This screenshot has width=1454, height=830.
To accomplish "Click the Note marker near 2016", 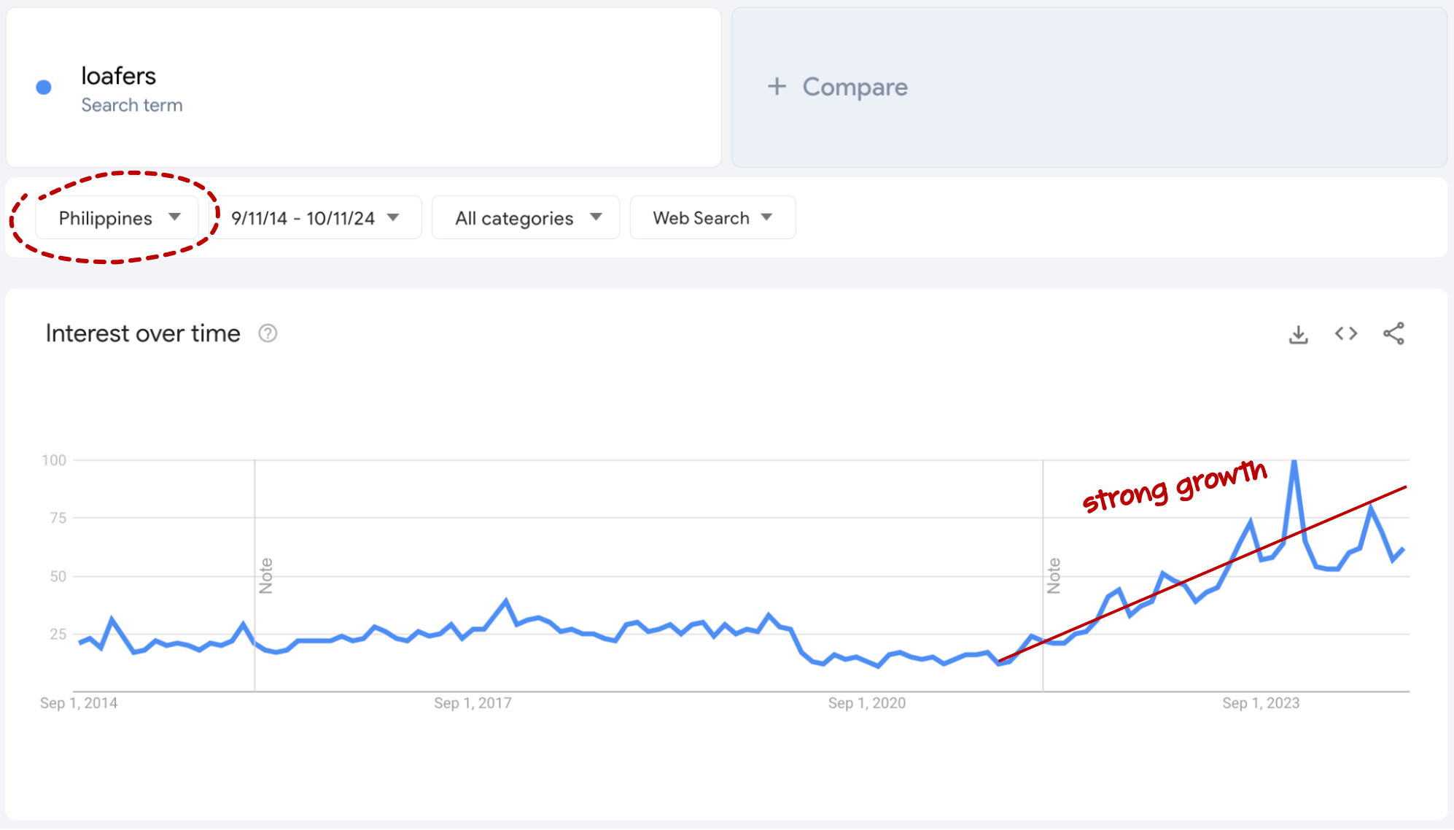I will (266, 575).
